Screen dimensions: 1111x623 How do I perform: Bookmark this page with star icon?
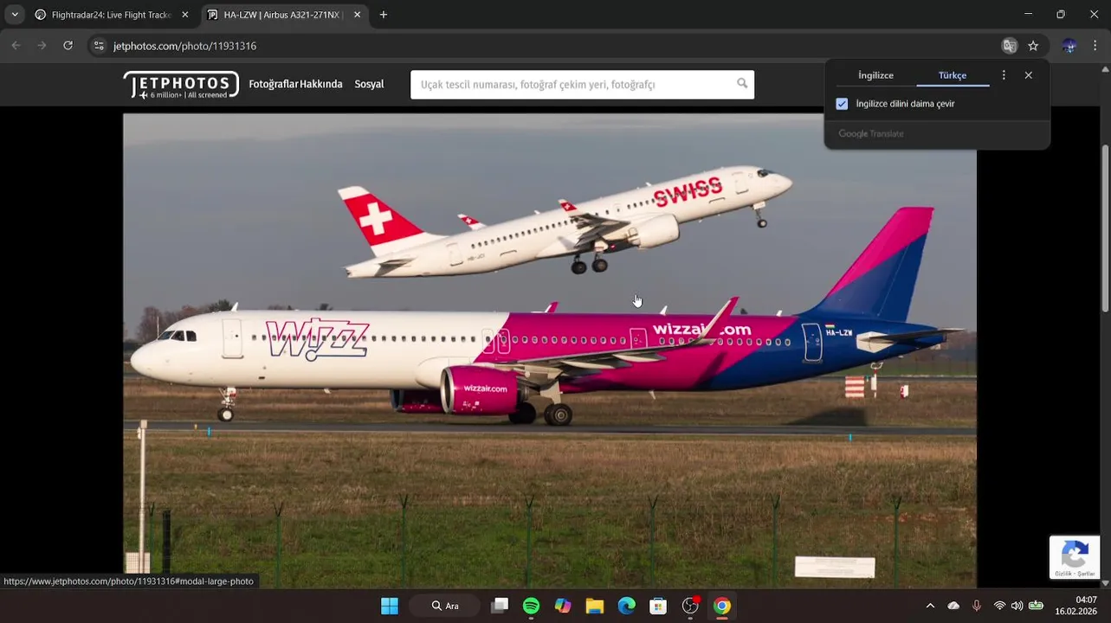tap(1033, 46)
